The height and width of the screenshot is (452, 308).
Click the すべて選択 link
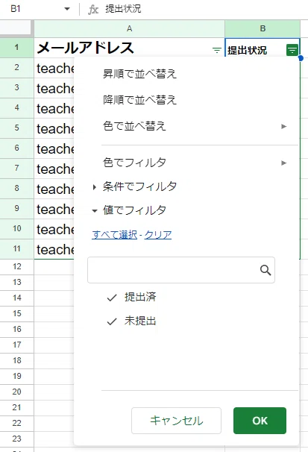(x=115, y=235)
